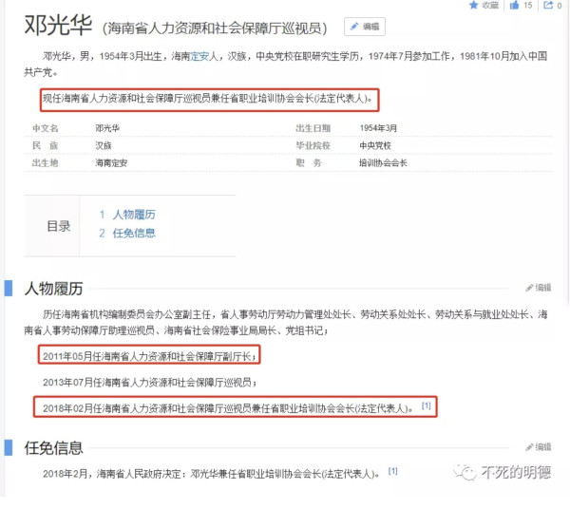Click the like count 15
This screenshot has height=508, width=570.
pyautogui.click(x=528, y=5)
